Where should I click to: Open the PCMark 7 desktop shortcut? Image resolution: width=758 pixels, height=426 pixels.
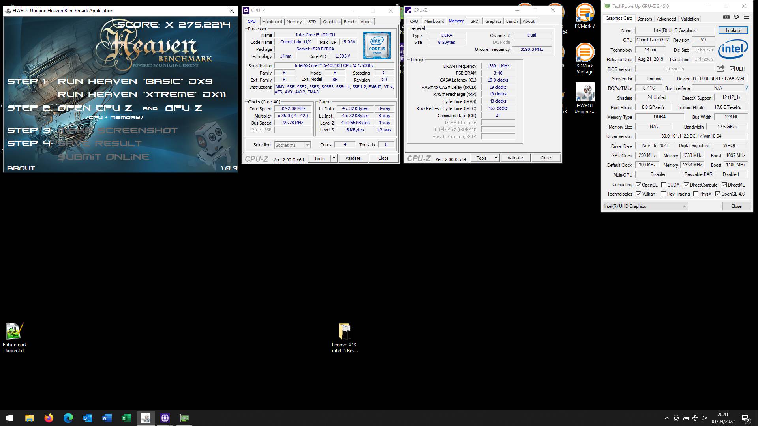coord(585,16)
